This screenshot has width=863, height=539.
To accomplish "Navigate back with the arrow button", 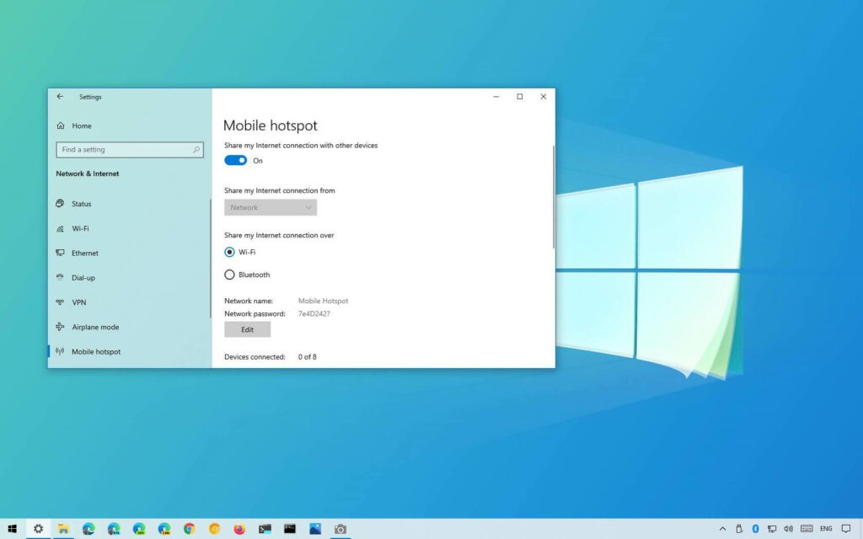I will [60, 96].
